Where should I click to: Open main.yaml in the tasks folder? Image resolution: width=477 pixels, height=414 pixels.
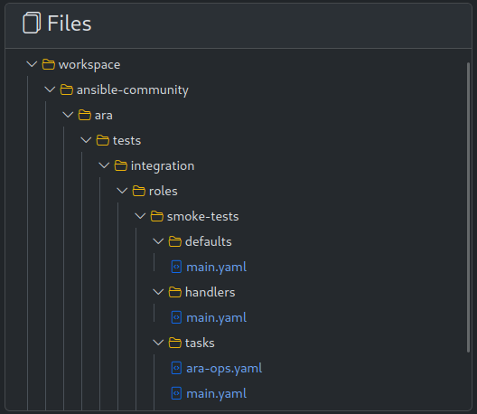click(x=216, y=394)
